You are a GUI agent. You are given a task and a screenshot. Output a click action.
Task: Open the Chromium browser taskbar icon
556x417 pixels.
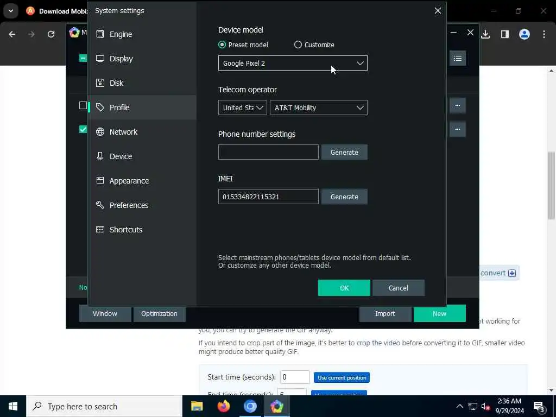250,406
